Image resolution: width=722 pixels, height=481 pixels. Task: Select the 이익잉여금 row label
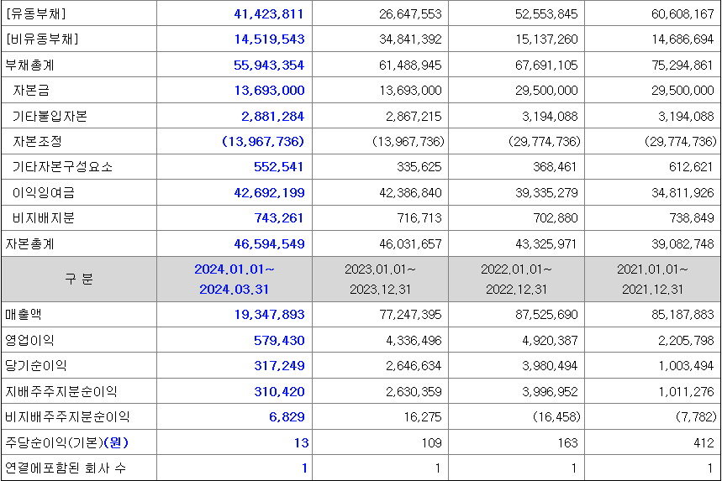tap(44, 192)
